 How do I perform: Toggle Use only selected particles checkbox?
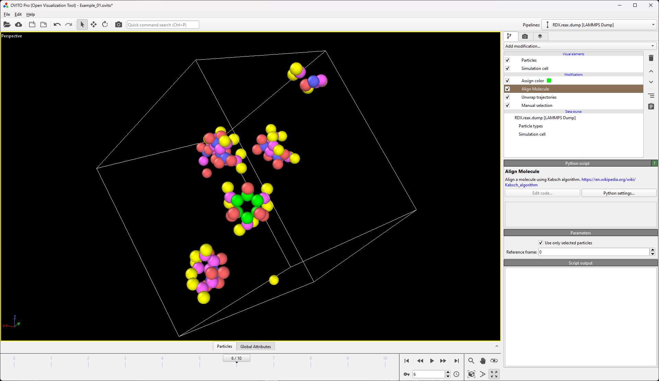point(541,243)
